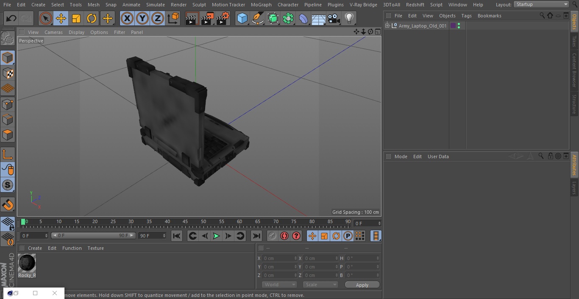Screen dimensions: 579x299
Task: Switch to the Layers side tab
Action: pyautogui.click(x=574, y=187)
